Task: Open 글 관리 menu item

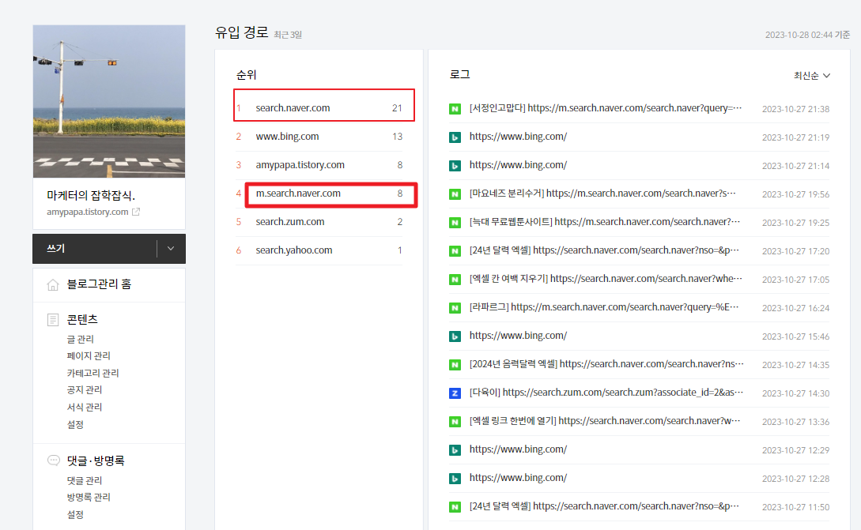Action: point(80,339)
